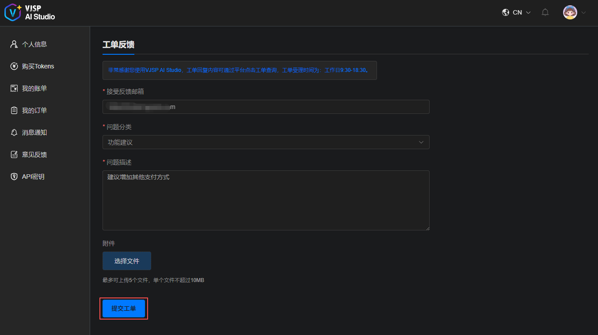598x335 pixels.
Task: Submit the form with 提交工单
Action: coord(124,309)
